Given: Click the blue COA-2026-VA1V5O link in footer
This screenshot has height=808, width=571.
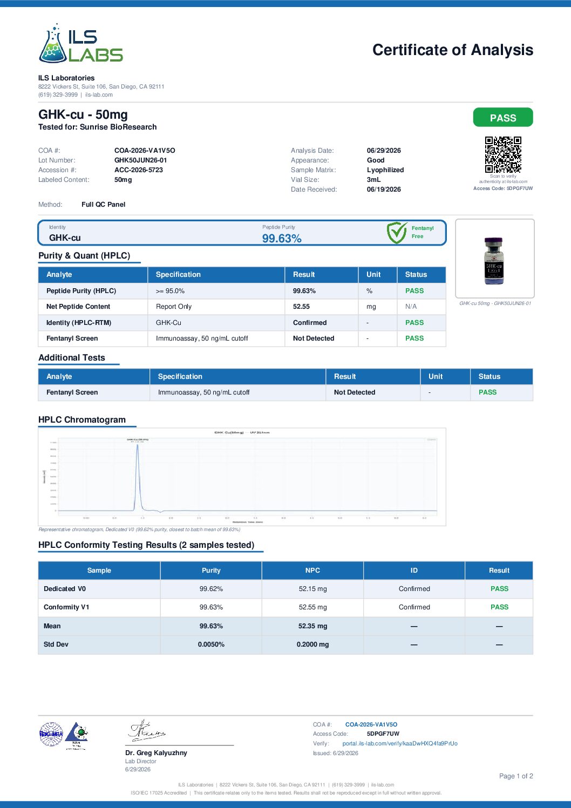Looking at the screenshot, I should [371, 724].
